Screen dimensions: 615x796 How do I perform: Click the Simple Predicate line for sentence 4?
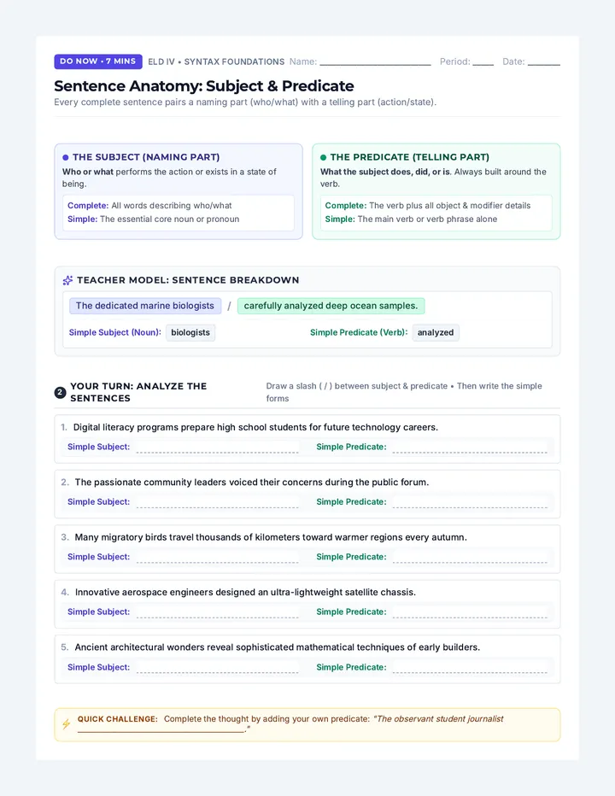pyautogui.click(x=470, y=612)
